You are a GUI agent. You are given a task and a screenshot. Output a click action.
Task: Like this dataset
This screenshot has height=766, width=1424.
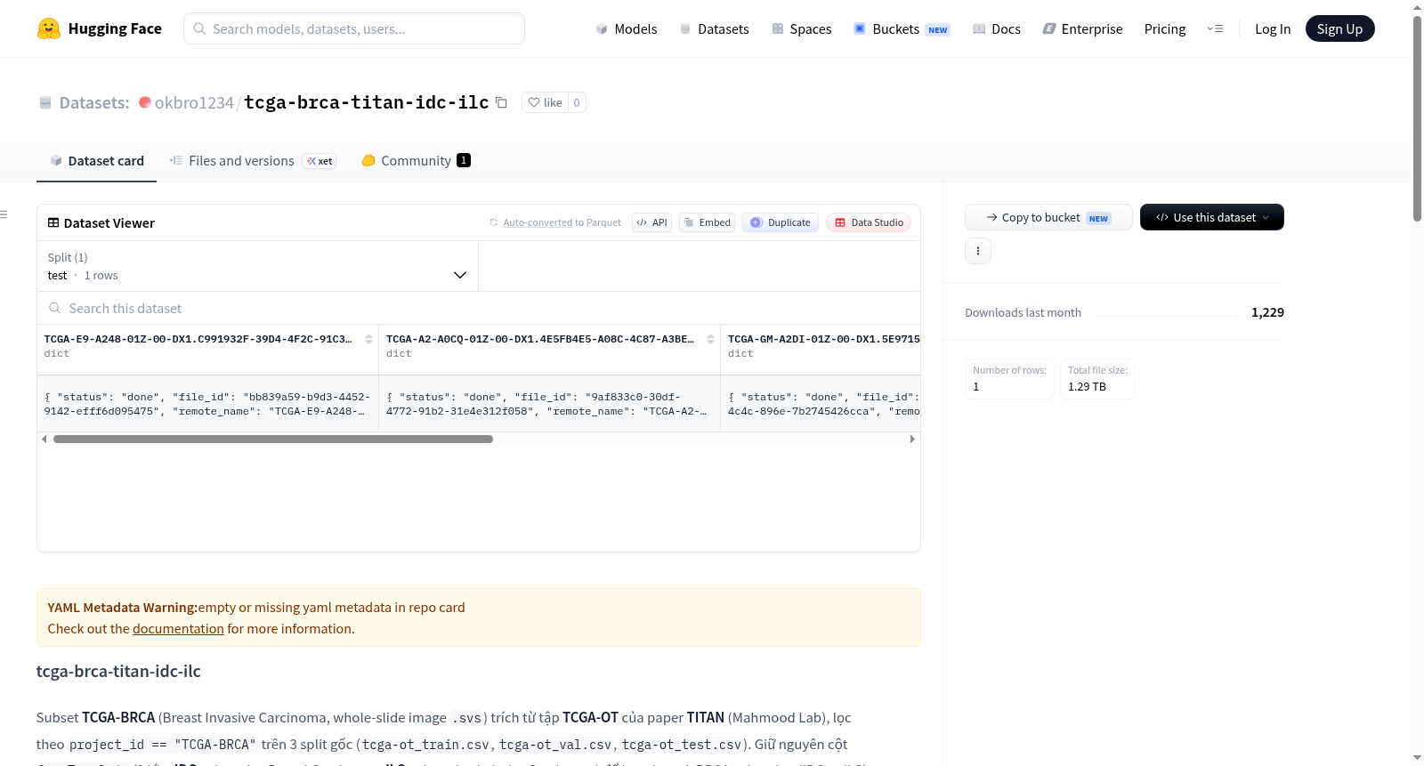pos(545,102)
